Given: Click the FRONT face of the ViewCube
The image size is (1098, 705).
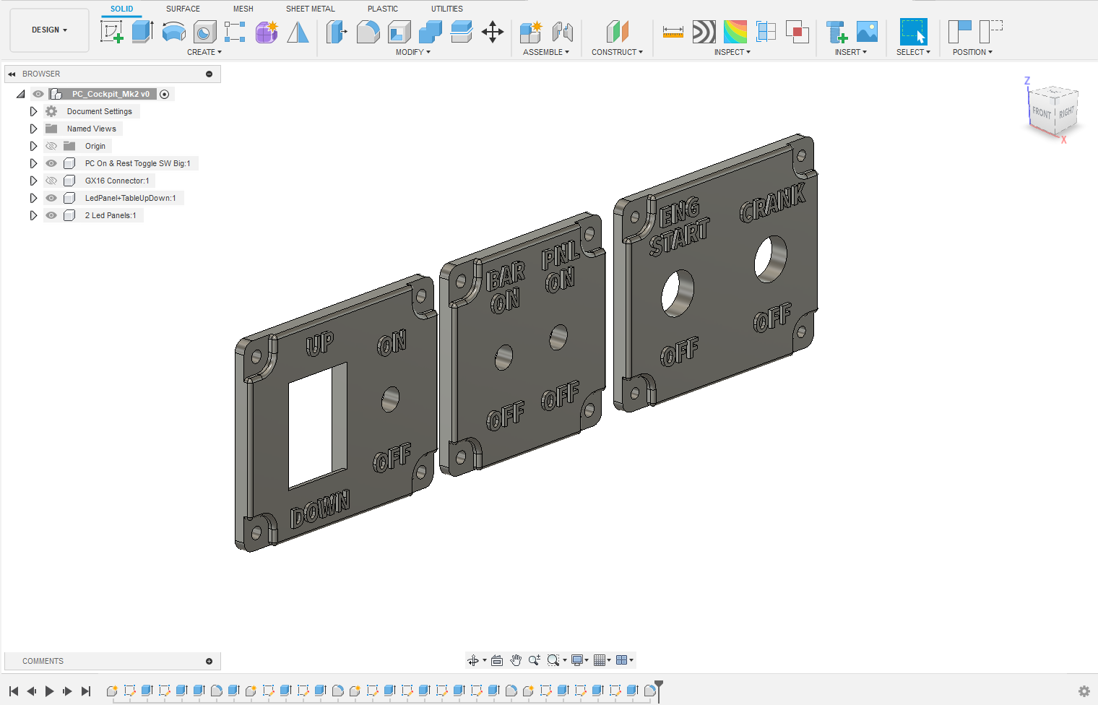Looking at the screenshot, I should [x=1041, y=113].
